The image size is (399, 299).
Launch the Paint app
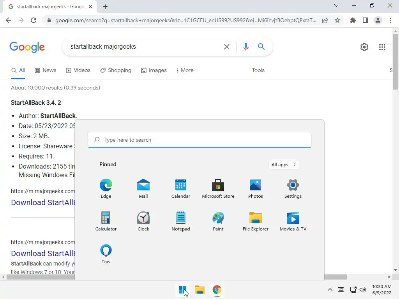[x=218, y=221]
